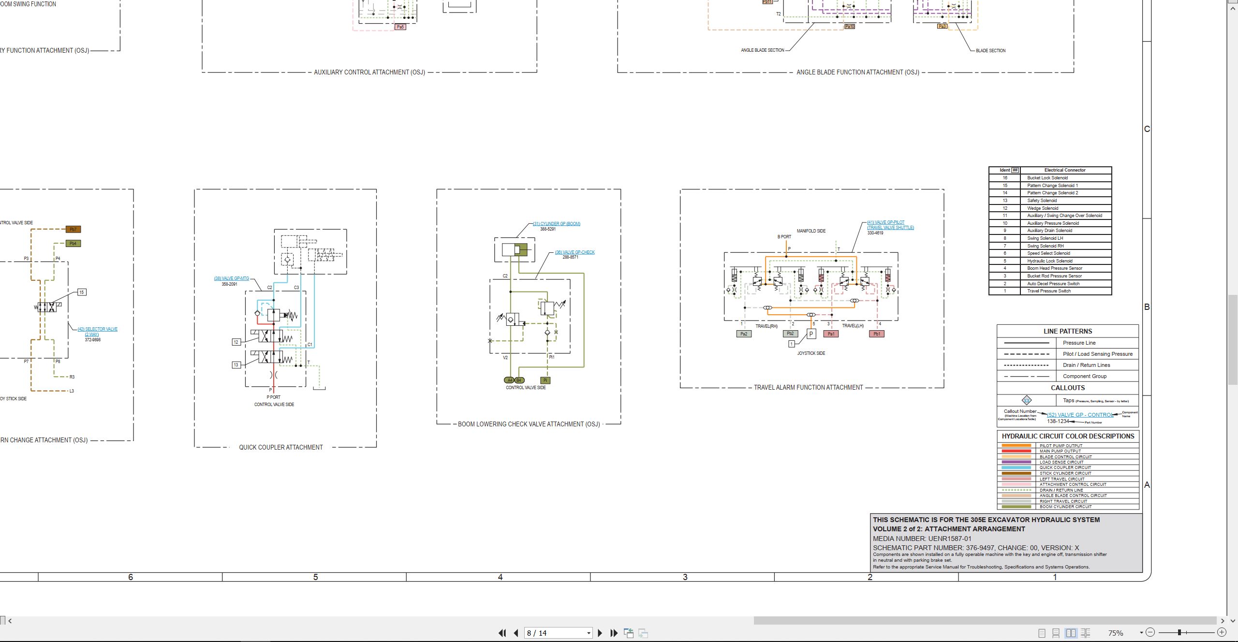
Task: Enable continuous scrolling page view
Action: (x=1056, y=633)
